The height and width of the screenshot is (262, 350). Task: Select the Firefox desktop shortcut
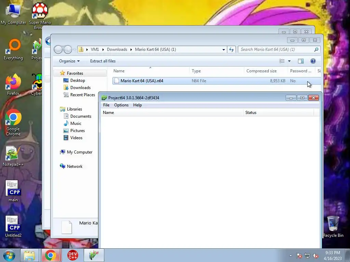click(13, 85)
